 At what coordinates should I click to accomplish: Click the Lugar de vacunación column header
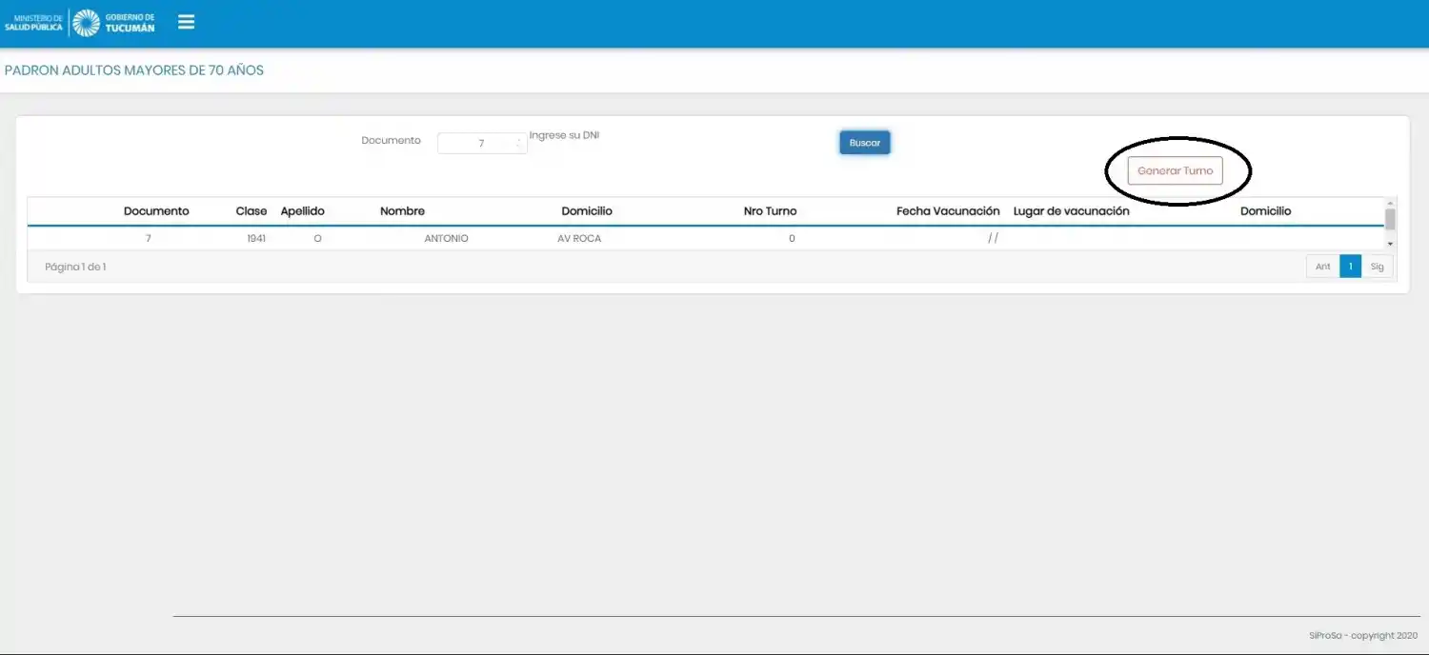[x=1071, y=211]
